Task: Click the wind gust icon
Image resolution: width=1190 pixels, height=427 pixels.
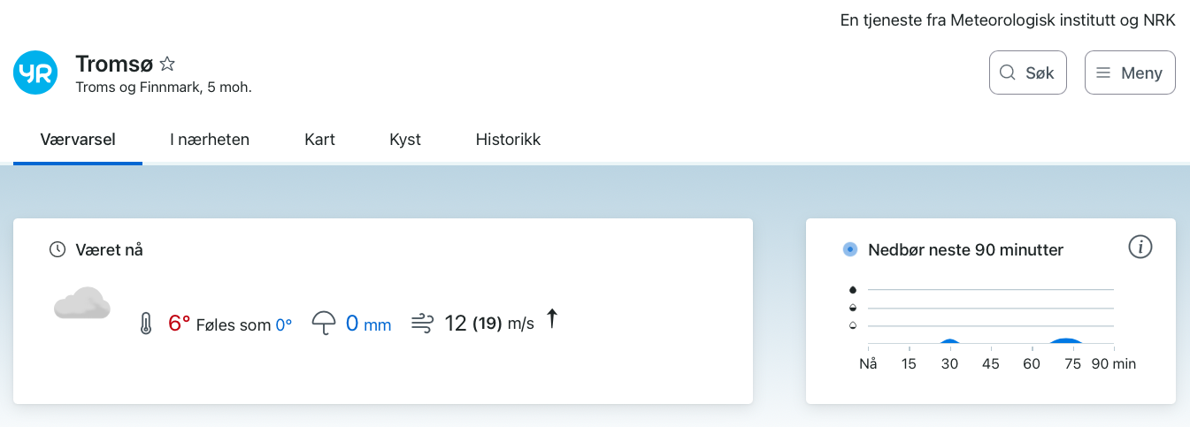Action: [422, 324]
